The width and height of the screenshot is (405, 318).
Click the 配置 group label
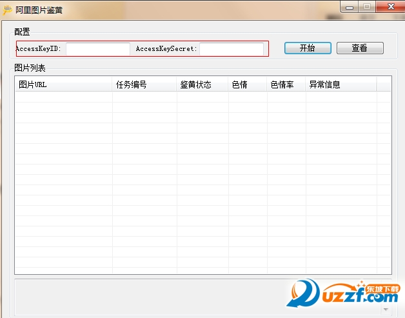tap(22, 32)
